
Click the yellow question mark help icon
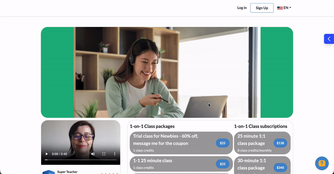point(322,163)
